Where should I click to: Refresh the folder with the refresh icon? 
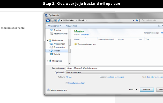coord(137,20)
